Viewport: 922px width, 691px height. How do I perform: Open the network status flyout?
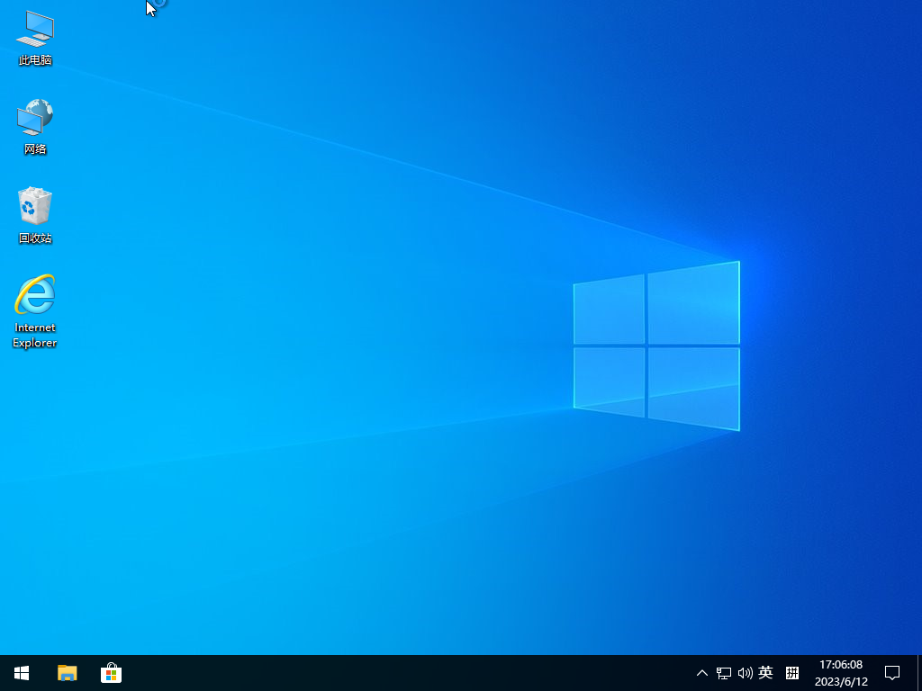723,672
